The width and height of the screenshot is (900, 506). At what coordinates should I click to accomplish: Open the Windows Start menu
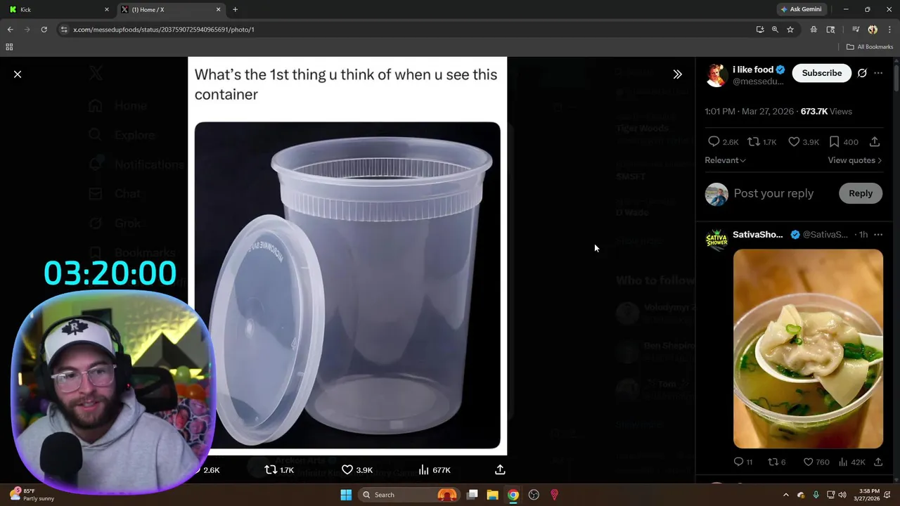346,495
